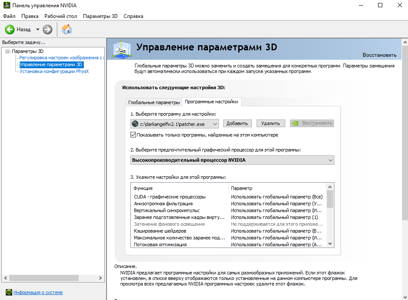Click settings list scroll-up arrow

330,187
